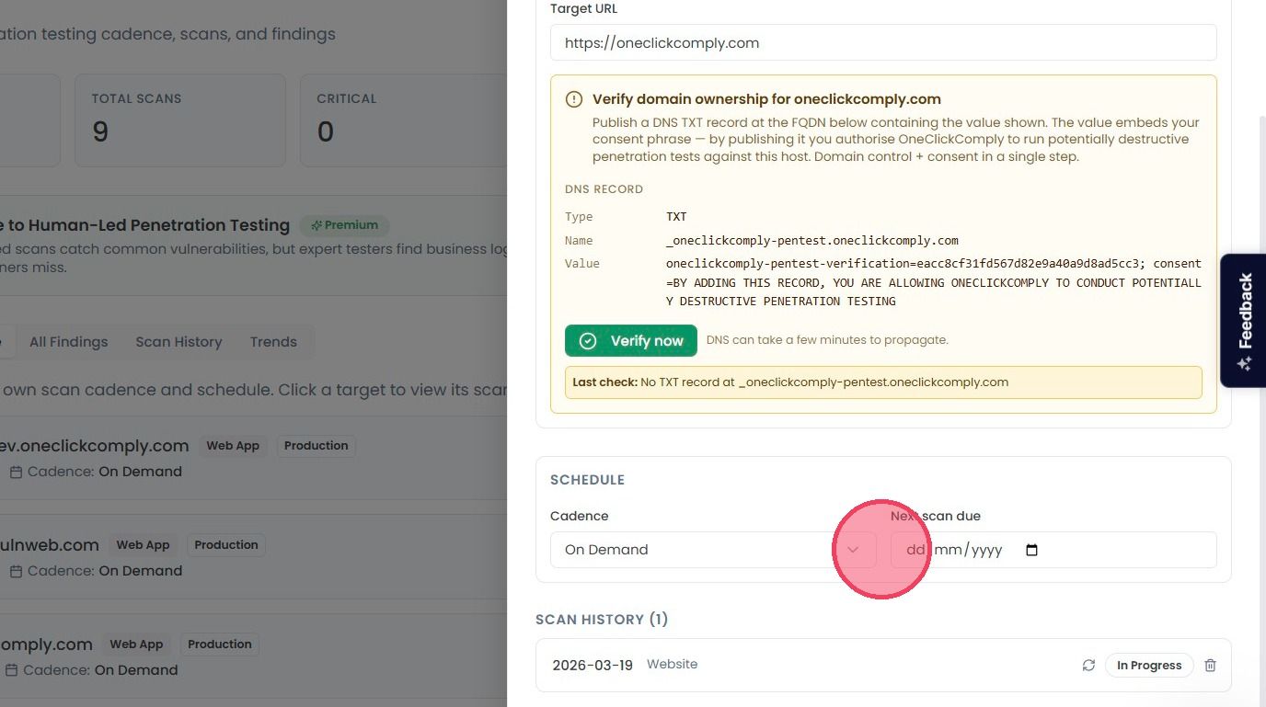Screen dimensions: 1266x707
Task: Switch to the All Findings tab
Action: click(x=68, y=342)
